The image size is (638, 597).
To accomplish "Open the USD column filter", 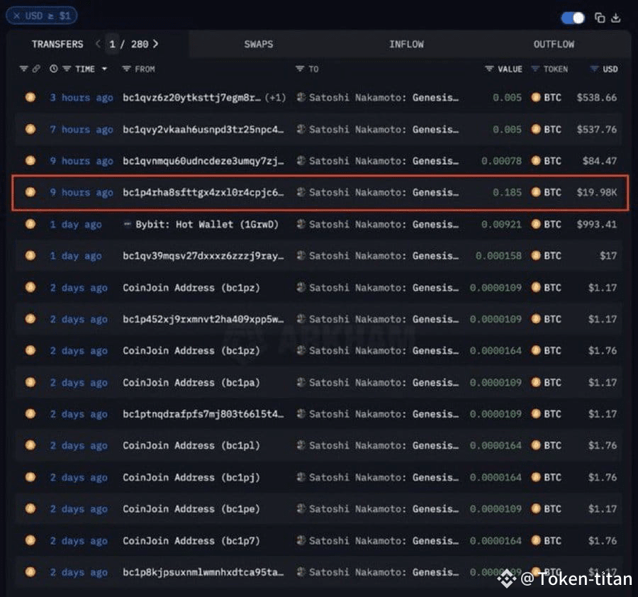I will [x=595, y=69].
